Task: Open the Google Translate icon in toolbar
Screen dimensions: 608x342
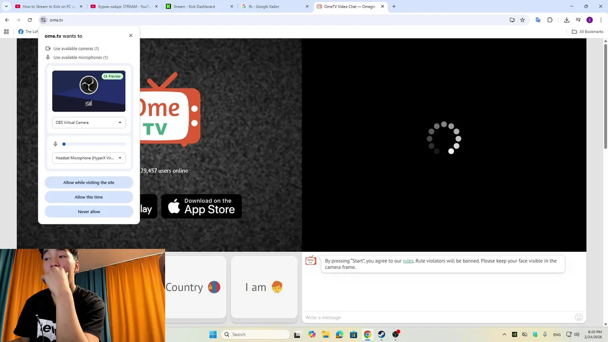Action: (538, 20)
